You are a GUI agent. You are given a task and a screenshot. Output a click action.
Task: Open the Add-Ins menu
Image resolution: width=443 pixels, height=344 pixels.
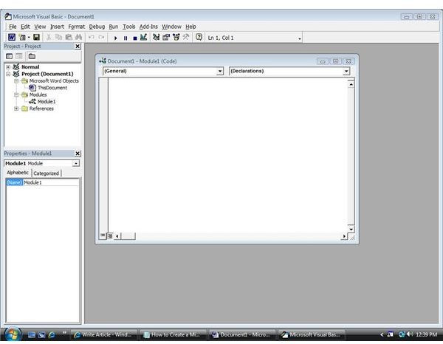pos(148,27)
